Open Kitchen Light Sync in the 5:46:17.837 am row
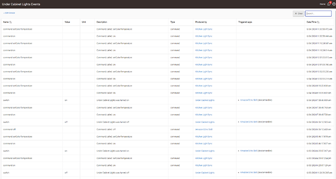Viewport: 336px width, 179px height. tap(204, 143)
